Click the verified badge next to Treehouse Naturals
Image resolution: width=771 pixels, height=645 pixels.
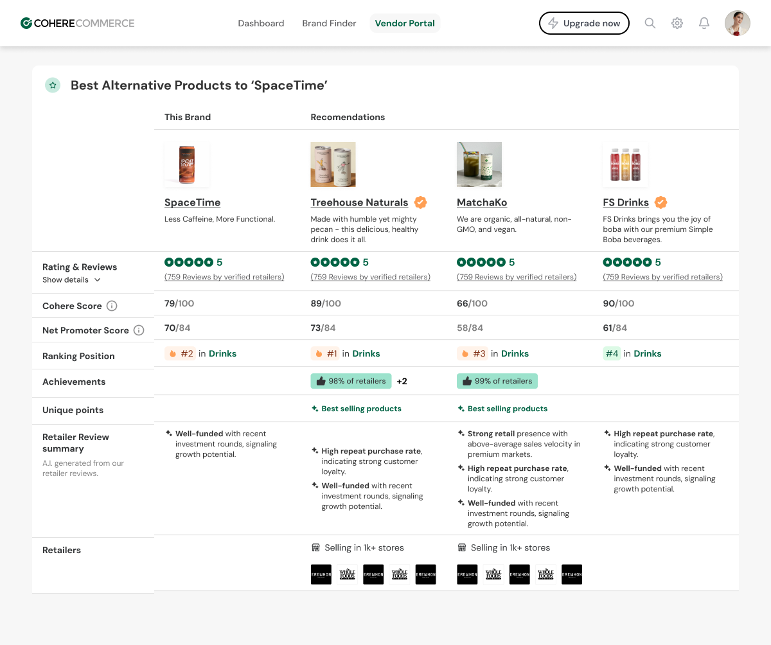pos(420,202)
